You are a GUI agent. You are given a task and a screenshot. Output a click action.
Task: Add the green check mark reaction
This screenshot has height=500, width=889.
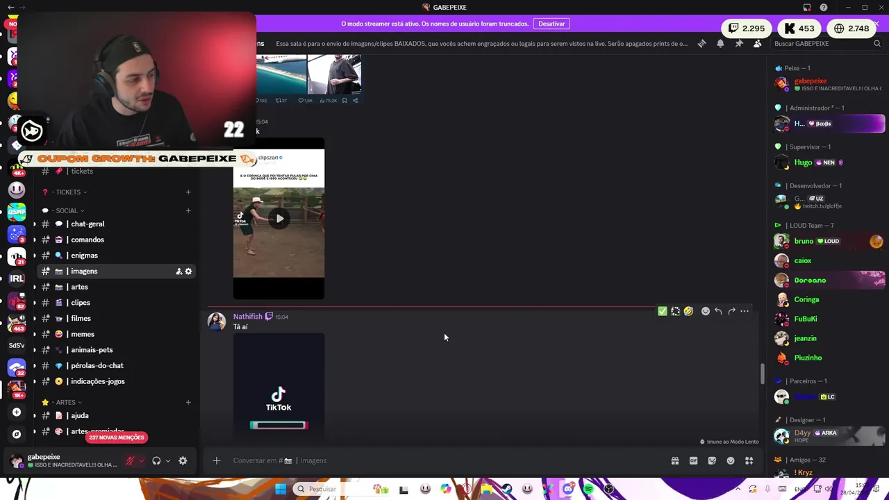coord(663,311)
